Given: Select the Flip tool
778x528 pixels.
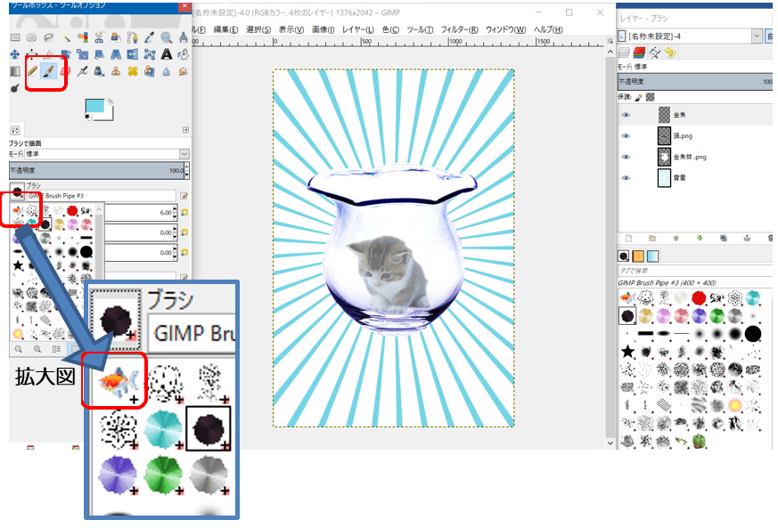Looking at the screenshot, I should (133, 54).
